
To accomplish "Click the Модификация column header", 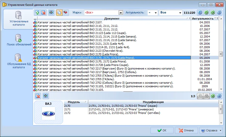I will pos(153,102).
